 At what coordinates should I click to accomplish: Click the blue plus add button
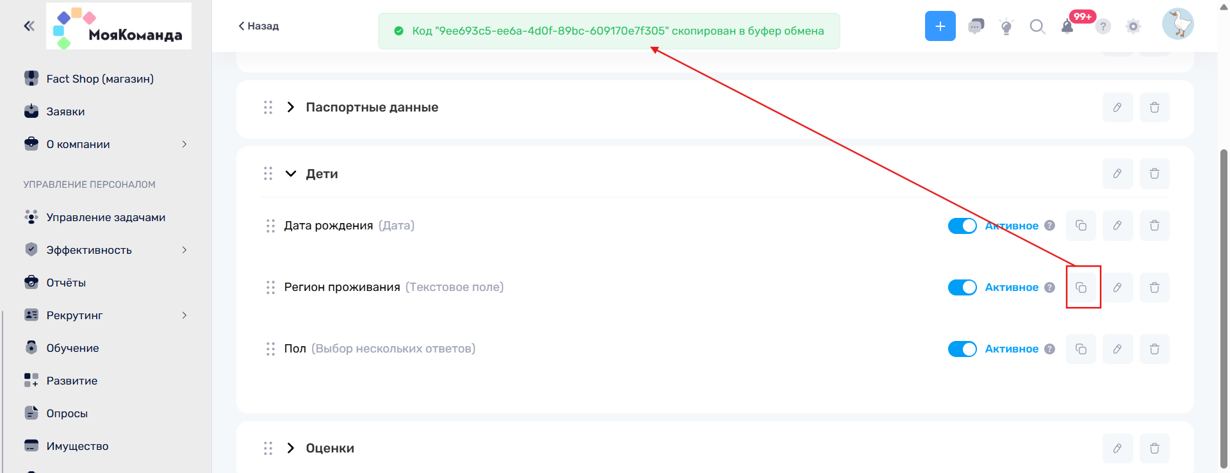point(940,26)
